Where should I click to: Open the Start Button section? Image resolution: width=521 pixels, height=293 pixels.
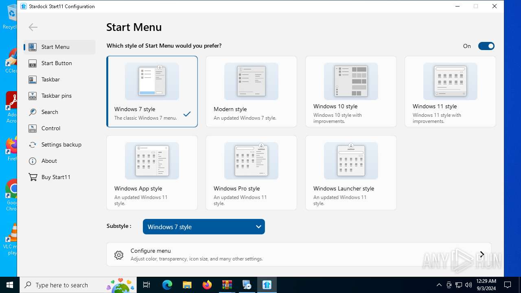(x=59, y=63)
